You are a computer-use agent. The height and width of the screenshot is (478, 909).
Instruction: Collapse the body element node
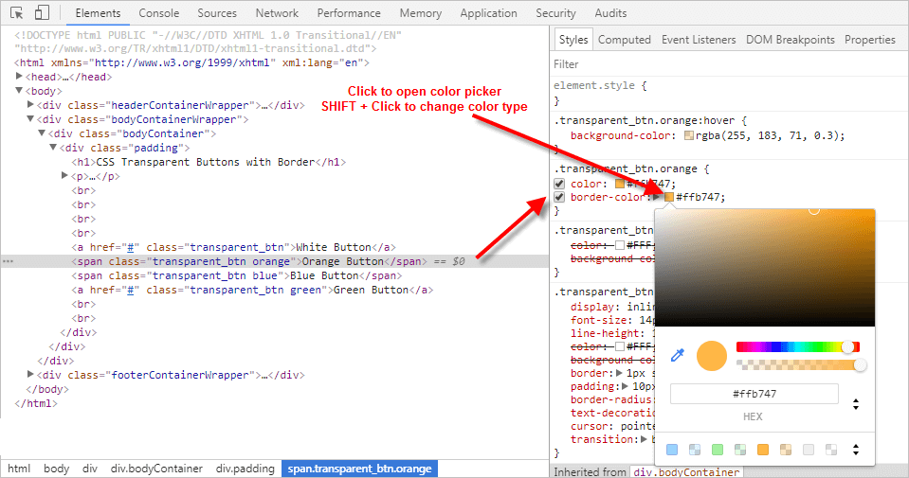click(19, 90)
